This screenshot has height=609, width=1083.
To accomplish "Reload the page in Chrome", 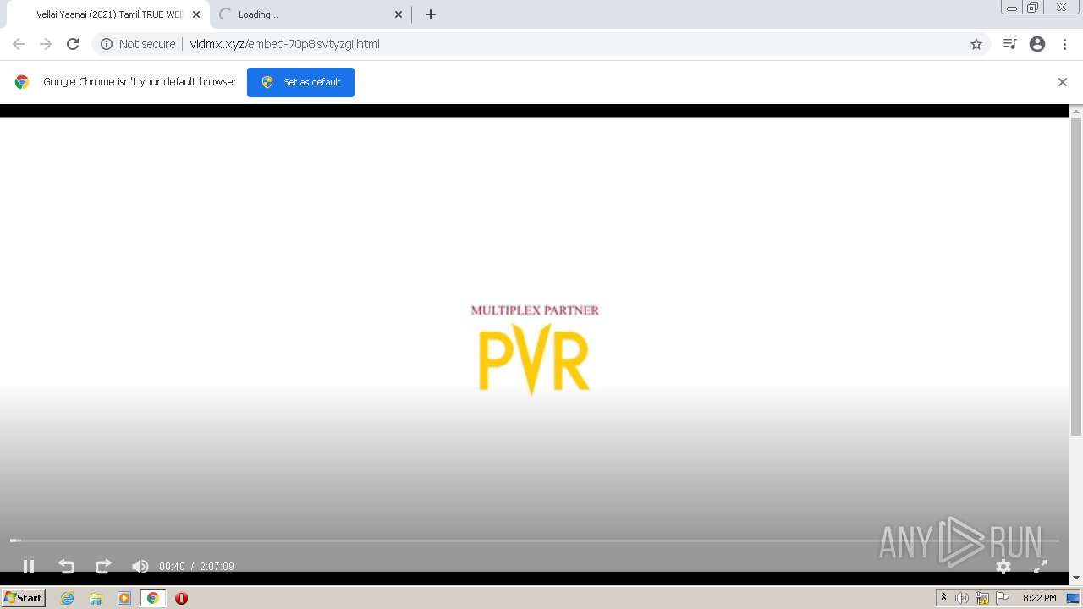I will (73, 44).
